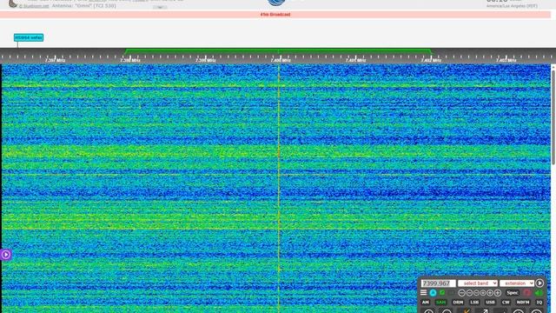The image size is (556, 313).
Task: Open the select band dropdown
Action: [x=478, y=283]
